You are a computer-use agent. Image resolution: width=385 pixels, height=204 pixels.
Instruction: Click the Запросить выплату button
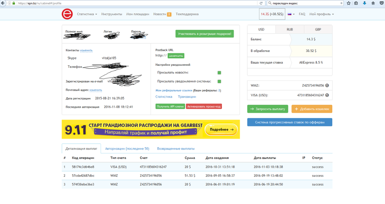[x=267, y=109]
